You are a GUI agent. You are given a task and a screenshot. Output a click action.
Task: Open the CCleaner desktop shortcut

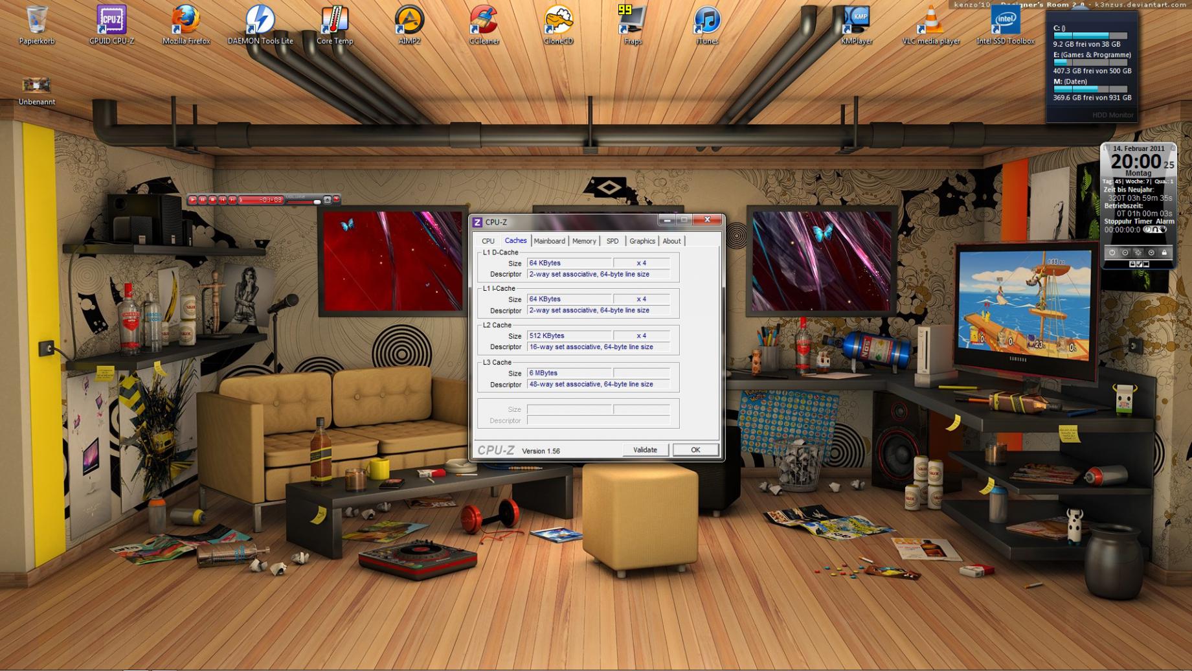click(x=484, y=25)
